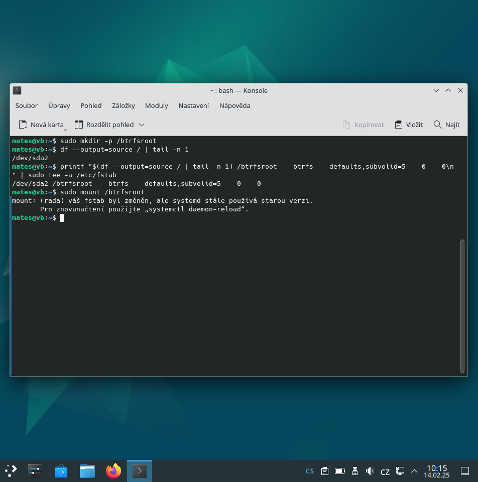Click the Vložit paste button

pos(409,125)
